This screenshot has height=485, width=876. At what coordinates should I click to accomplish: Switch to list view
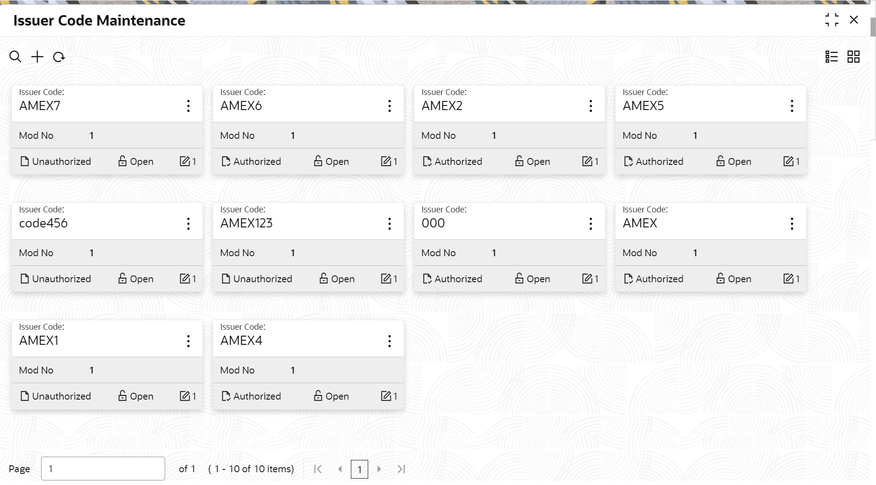pyautogui.click(x=831, y=57)
